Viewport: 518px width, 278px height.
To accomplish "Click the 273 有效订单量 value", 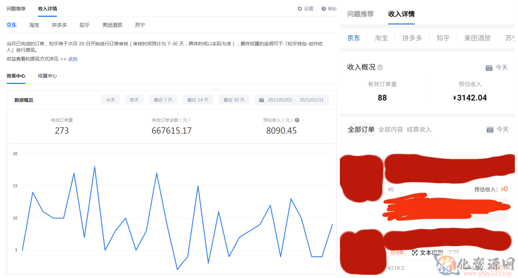I will click(x=62, y=130).
